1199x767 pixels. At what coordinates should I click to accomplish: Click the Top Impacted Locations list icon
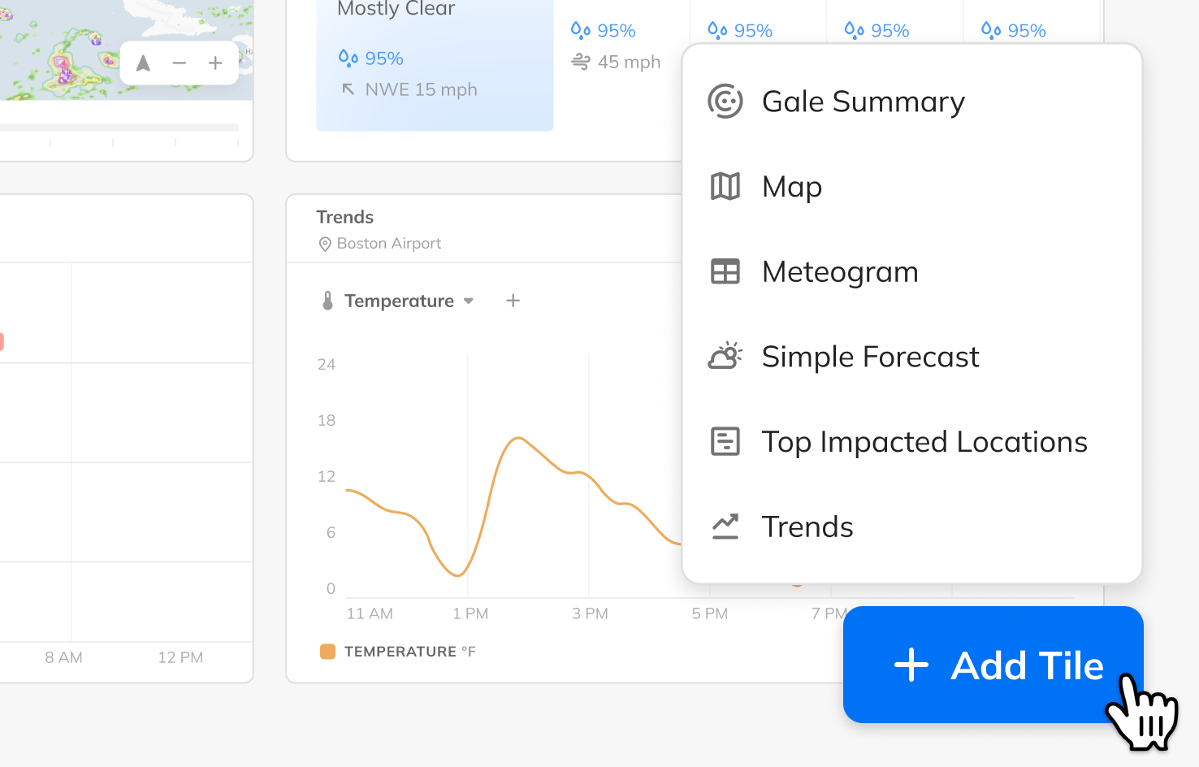pos(725,441)
